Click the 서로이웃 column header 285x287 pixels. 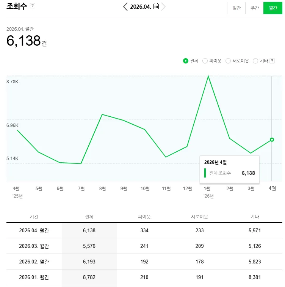(199, 217)
